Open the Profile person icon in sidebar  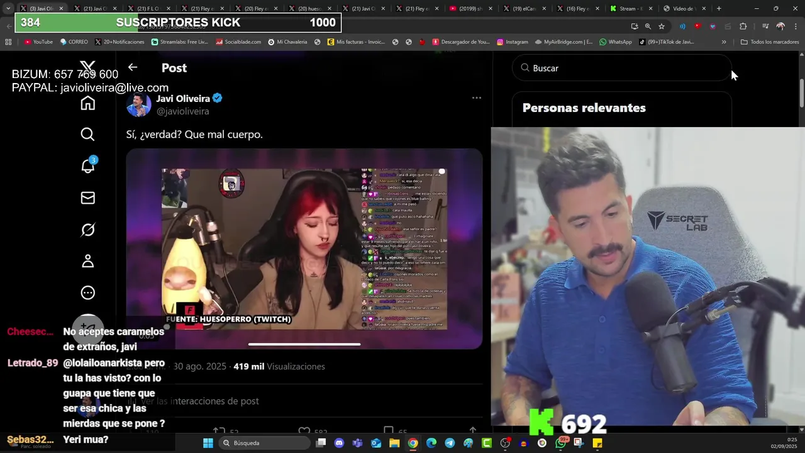(87, 261)
